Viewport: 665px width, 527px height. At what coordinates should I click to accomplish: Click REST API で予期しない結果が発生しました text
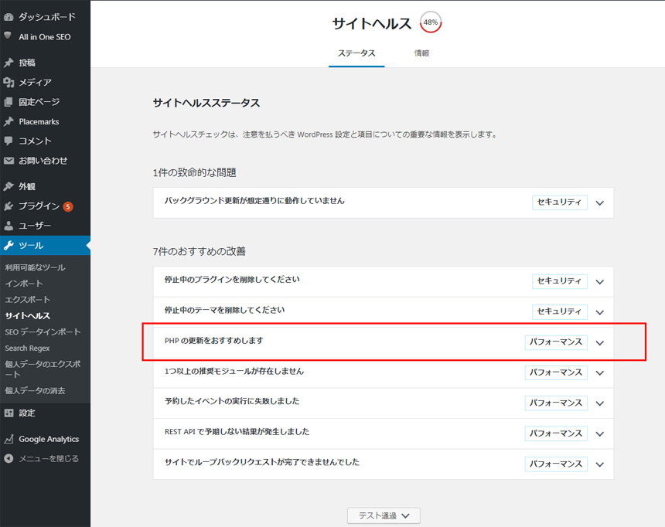[237, 432]
